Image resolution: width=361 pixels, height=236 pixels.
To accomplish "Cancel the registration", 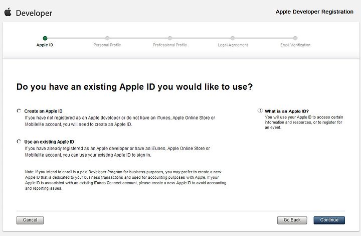I will tap(30, 220).
